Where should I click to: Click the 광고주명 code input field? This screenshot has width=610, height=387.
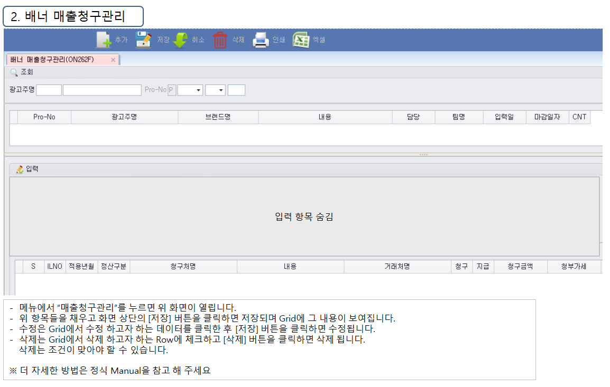point(49,90)
